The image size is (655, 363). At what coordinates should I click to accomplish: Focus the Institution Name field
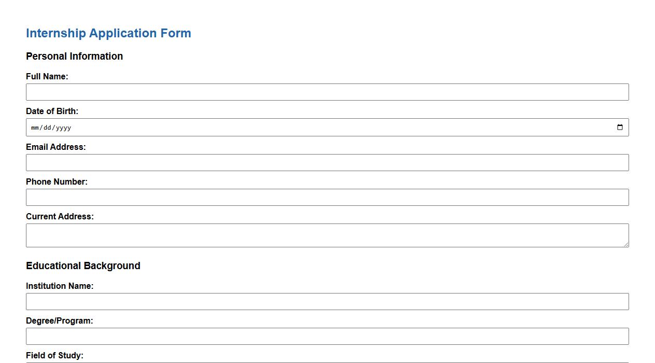tap(327, 301)
